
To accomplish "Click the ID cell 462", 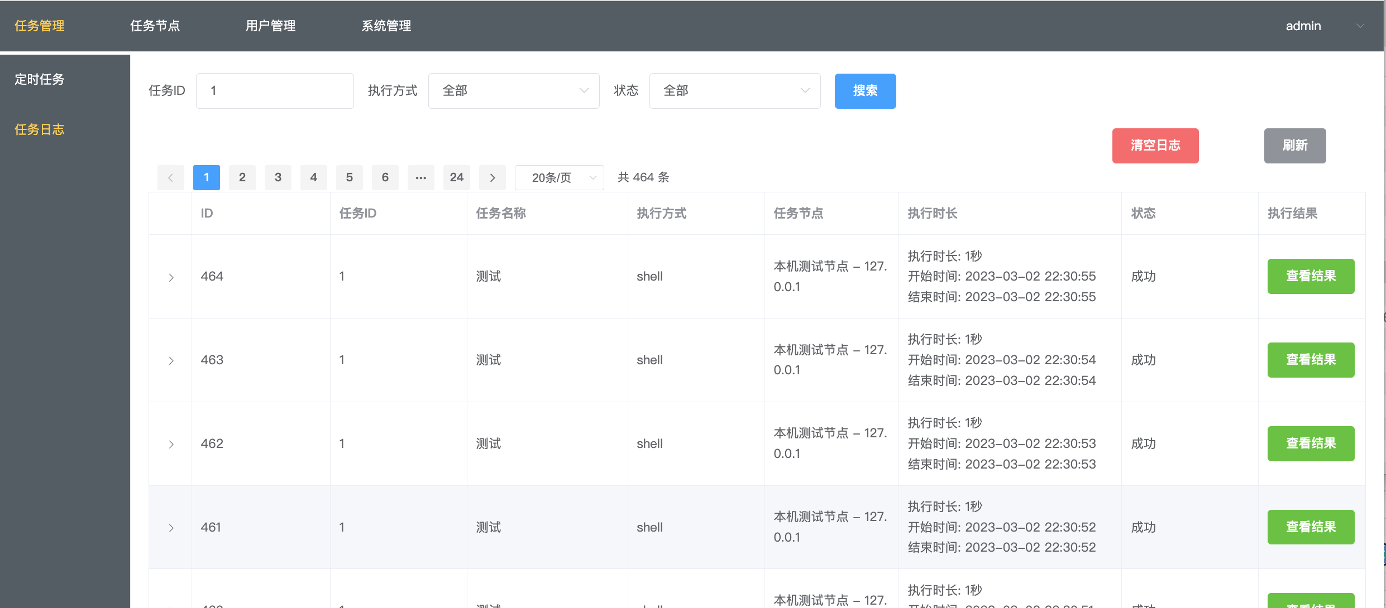I will click(x=212, y=443).
